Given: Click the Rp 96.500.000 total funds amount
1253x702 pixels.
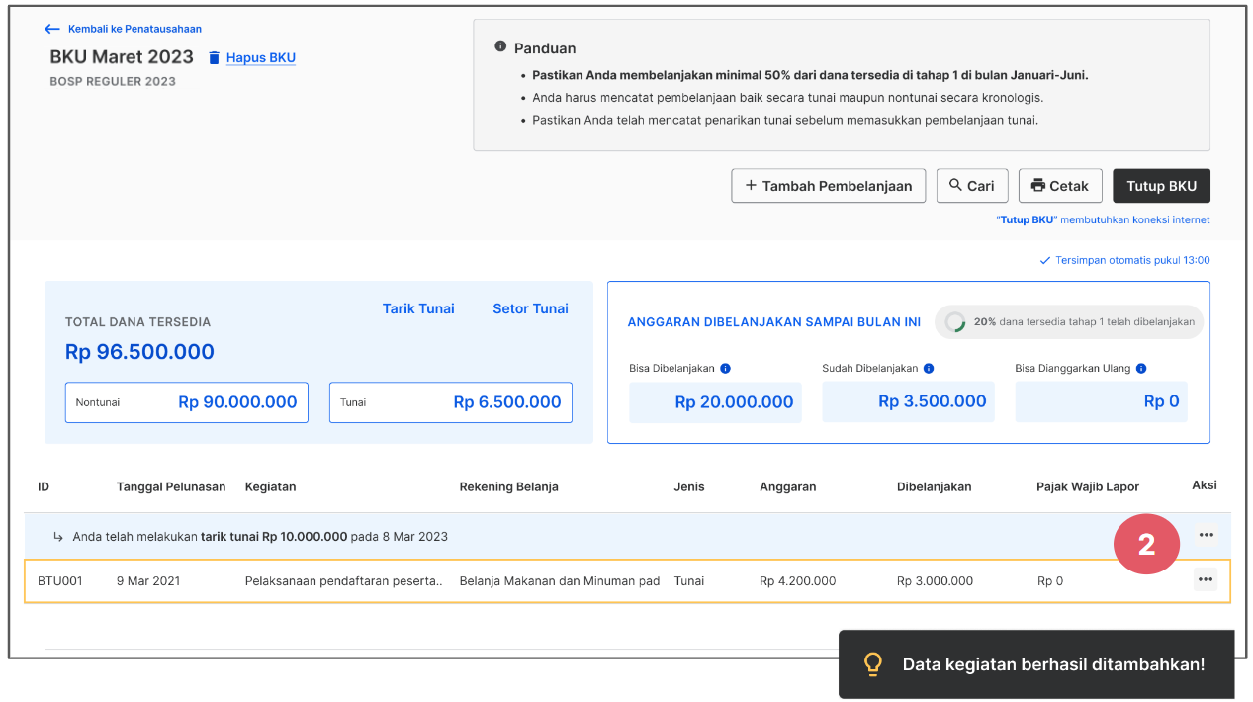Looking at the screenshot, I should pos(139,352).
